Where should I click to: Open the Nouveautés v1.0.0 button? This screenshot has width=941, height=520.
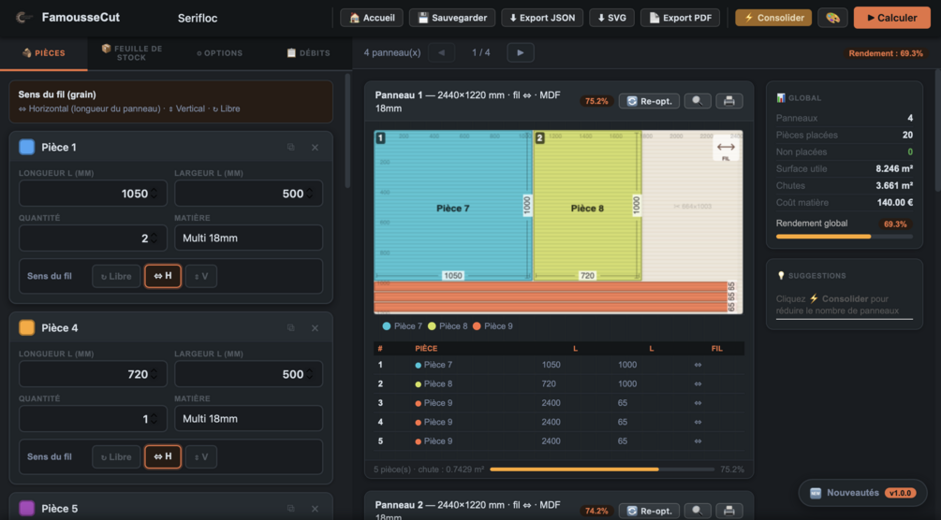pos(862,493)
